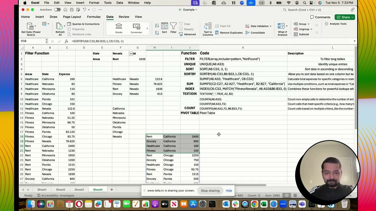
Task: Open Slack from the Dock
Action: (235, 204)
